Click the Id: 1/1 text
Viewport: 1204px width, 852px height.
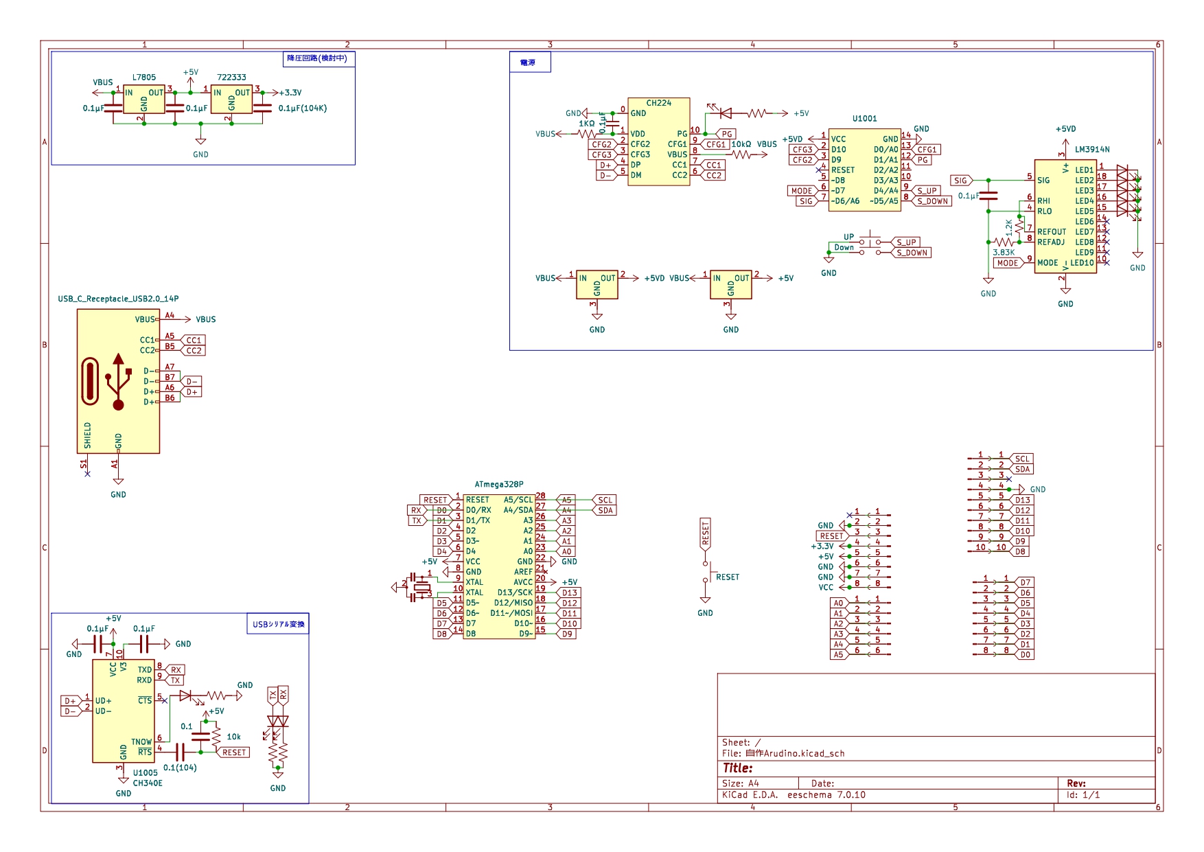click(x=1083, y=795)
